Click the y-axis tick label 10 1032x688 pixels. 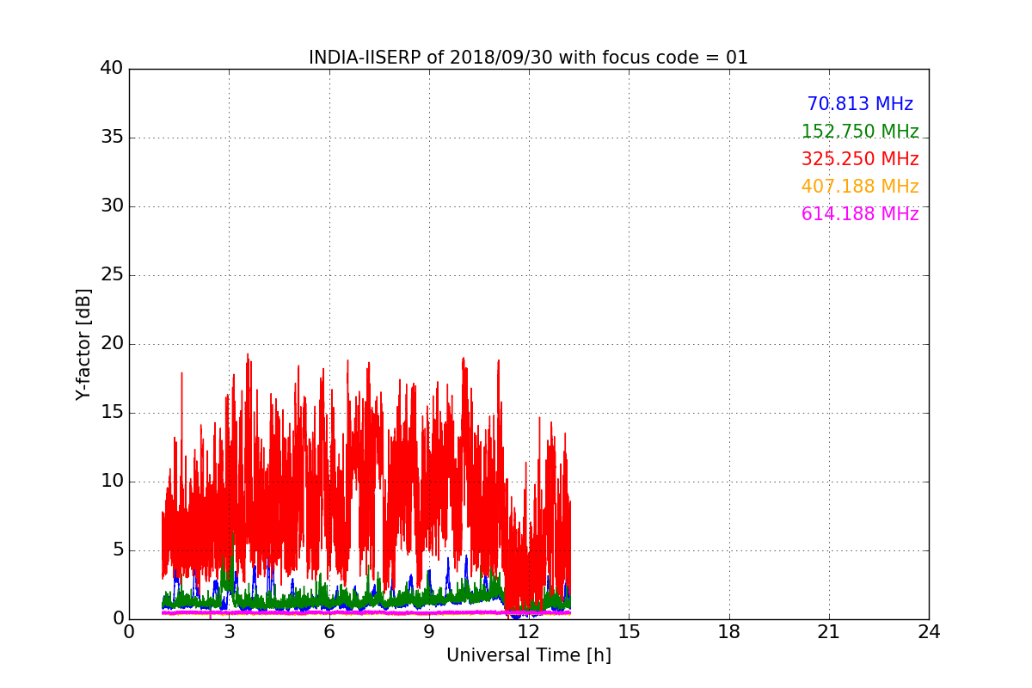point(111,481)
